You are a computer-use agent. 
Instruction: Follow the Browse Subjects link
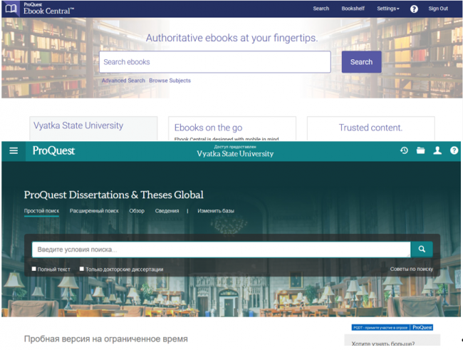coord(170,81)
